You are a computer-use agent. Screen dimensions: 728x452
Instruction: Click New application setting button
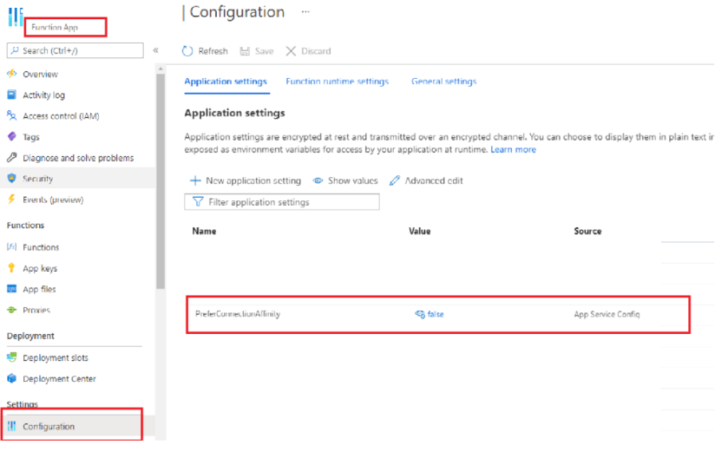point(246,180)
